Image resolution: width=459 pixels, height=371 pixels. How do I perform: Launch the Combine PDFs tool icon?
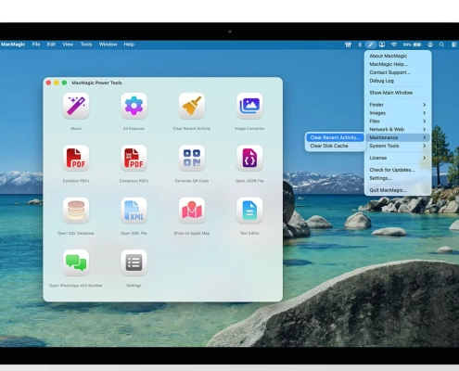point(76,158)
